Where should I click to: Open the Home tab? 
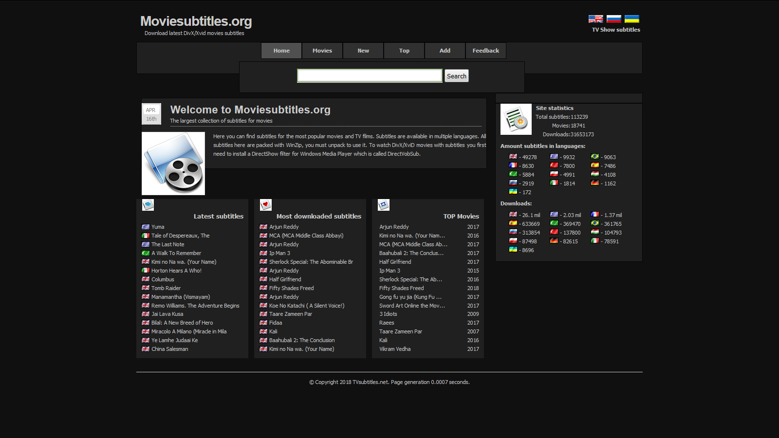[x=281, y=51]
